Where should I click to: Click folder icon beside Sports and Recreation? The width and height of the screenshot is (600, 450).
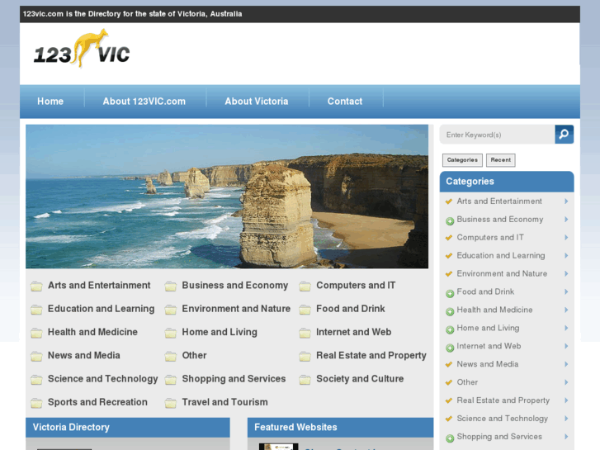point(36,403)
